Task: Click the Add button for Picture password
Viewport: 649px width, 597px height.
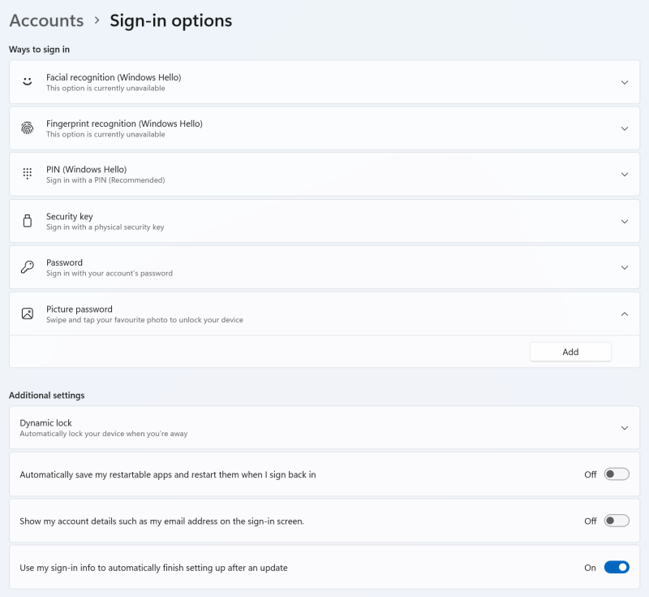Action: [570, 351]
